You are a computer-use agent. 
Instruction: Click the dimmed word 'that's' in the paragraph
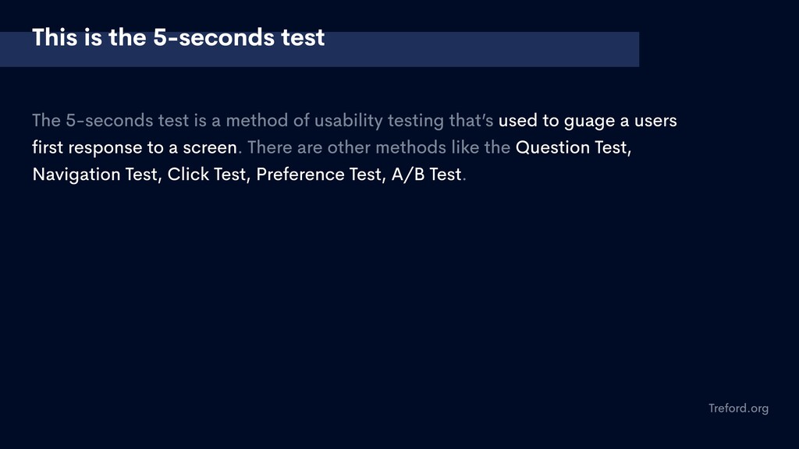[471, 121]
